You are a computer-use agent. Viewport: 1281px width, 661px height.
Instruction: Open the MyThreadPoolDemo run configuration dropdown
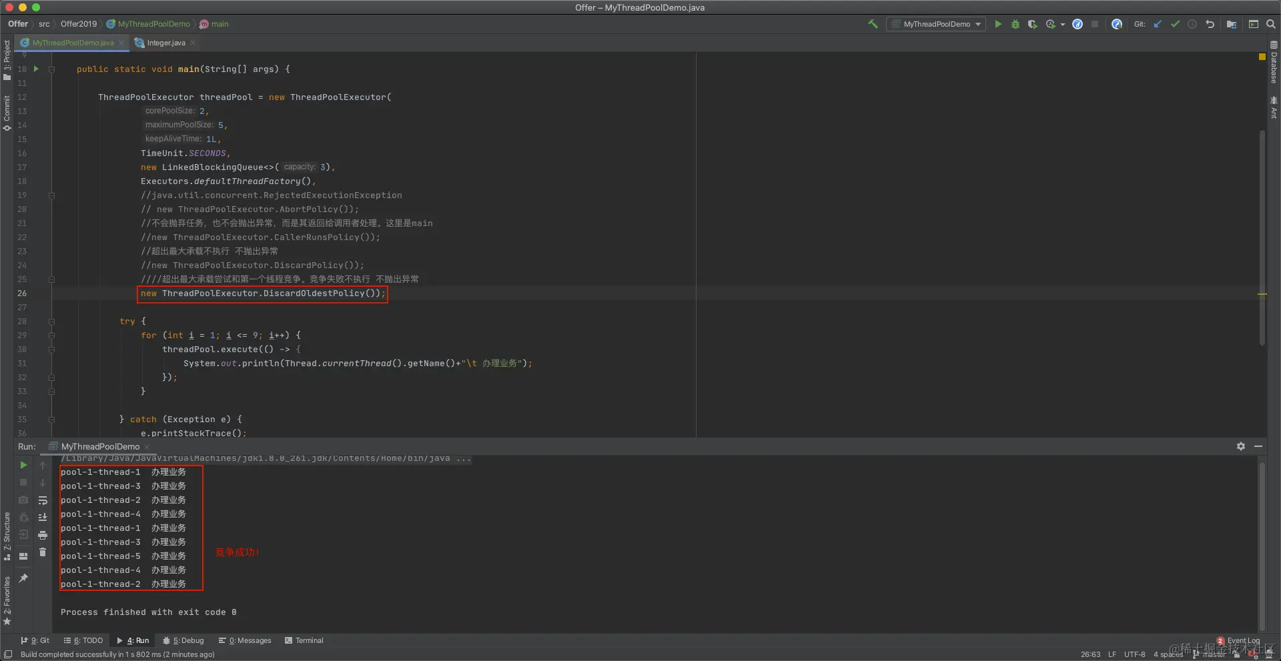coord(937,24)
